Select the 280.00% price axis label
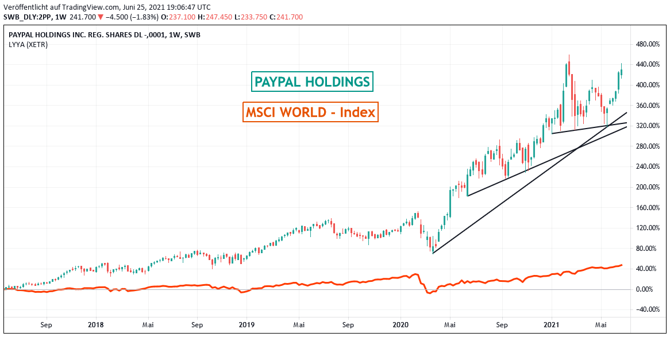 point(648,146)
